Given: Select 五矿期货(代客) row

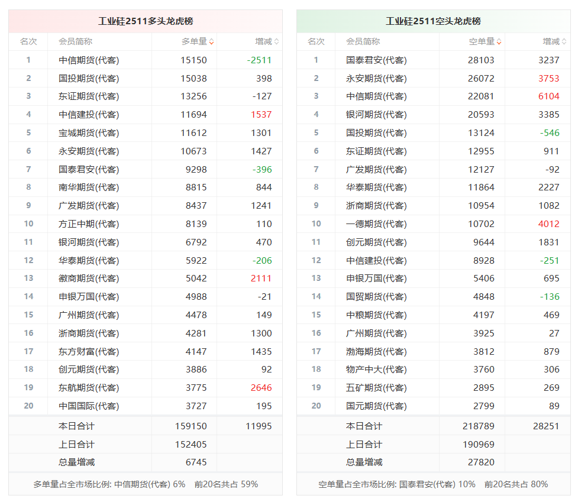Looking at the screenshot, I should (x=434, y=388).
